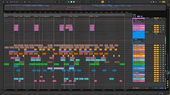
Task: Deactivate Pad Stab track activator
Action: tap(156, 54)
